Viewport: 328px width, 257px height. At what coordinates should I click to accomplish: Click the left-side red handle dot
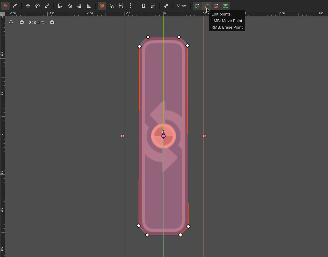click(122, 136)
